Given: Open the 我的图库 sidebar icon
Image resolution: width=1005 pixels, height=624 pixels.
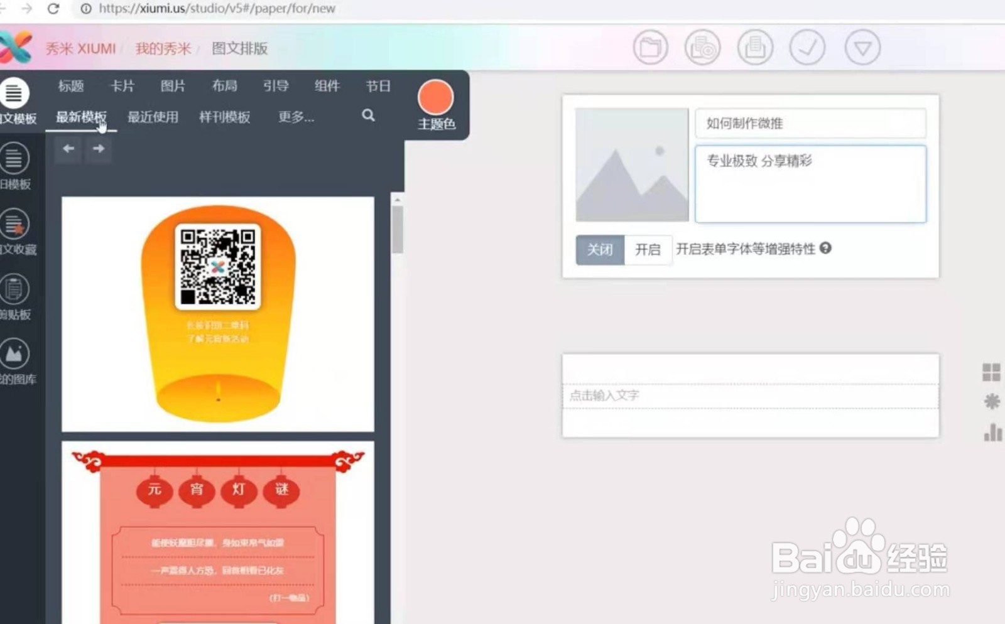Looking at the screenshot, I should tap(14, 353).
